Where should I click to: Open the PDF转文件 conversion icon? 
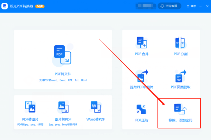coord(63,55)
